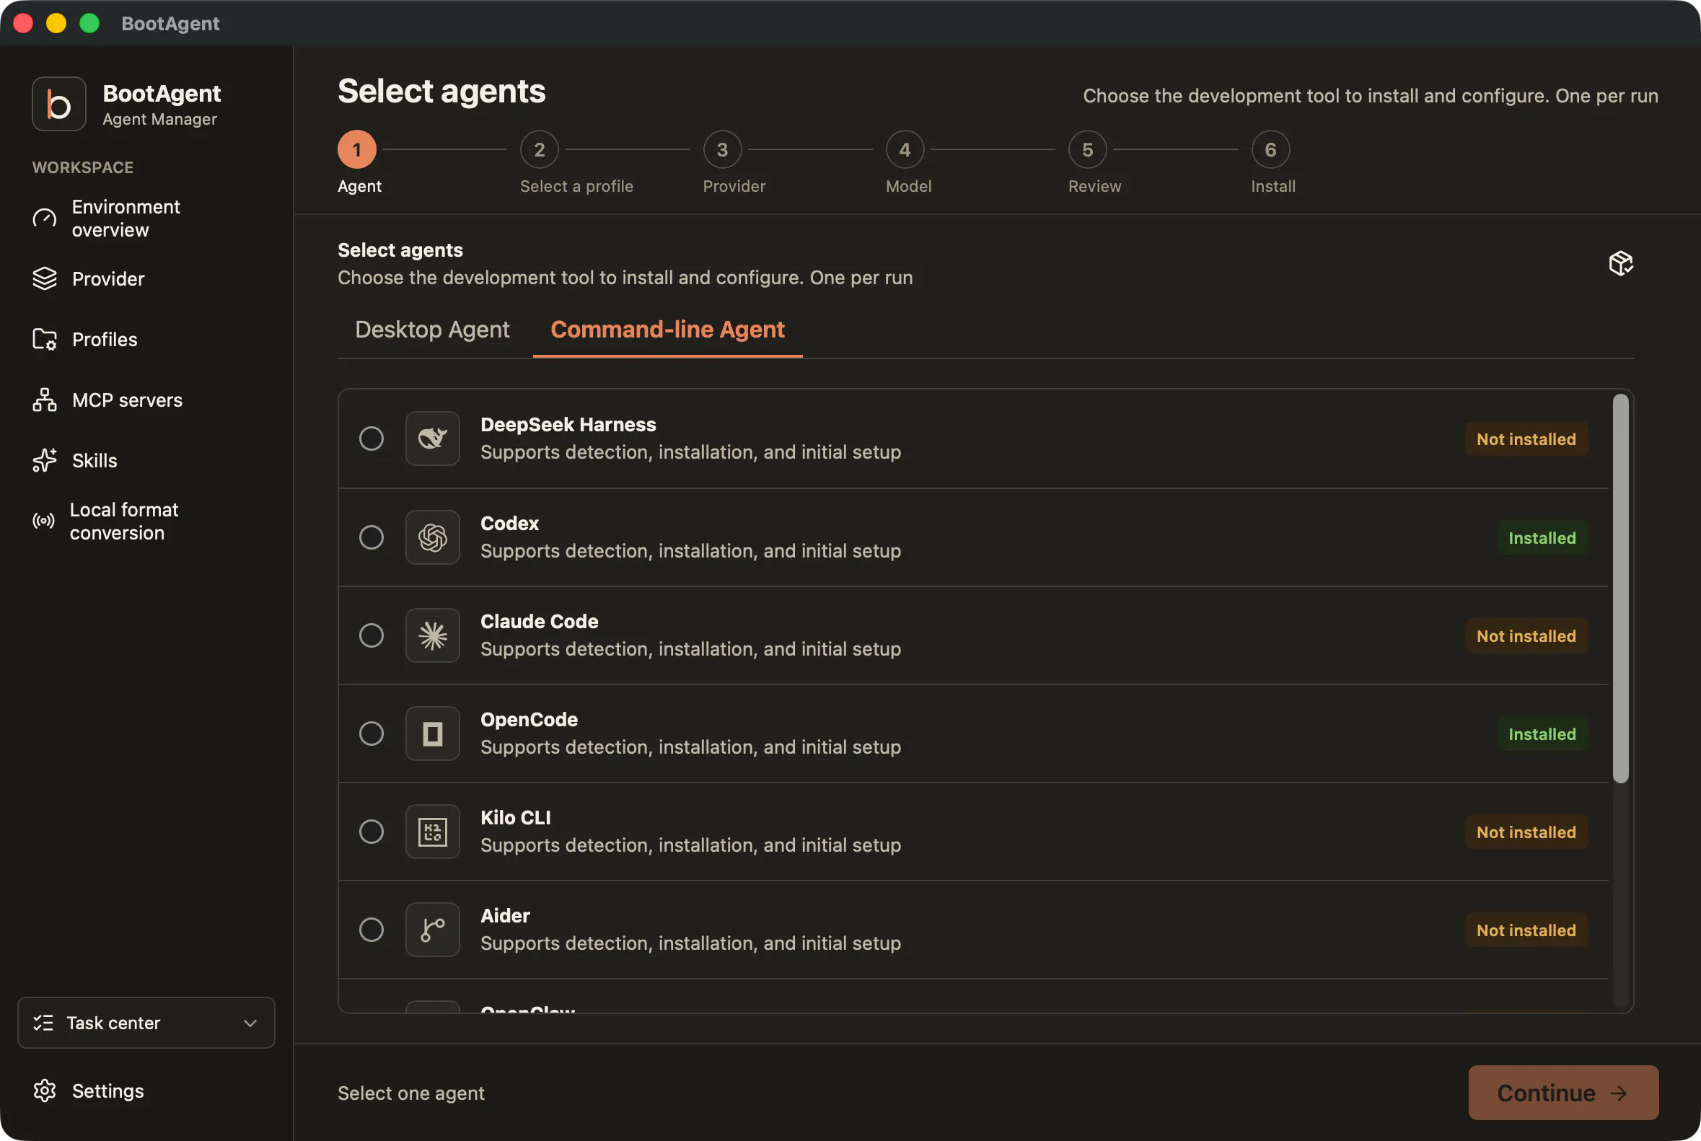Image resolution: width=1701 pixels, height=1141 pixels.
Task: Click the Not installed badge for Claude Code
Action: [1526, 636]
